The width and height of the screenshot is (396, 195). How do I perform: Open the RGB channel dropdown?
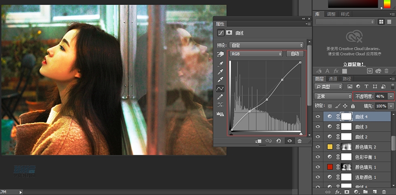pos(255,54)
